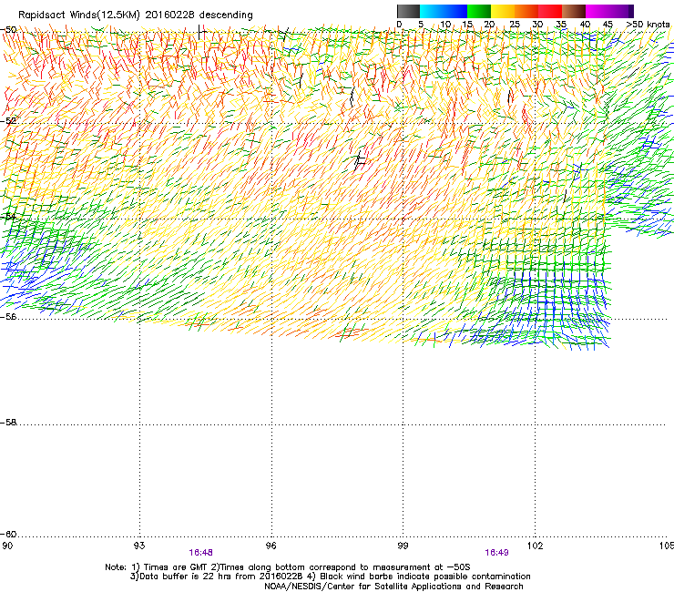
Task: Click the orange 25-30 knots color band
Action: point(526,11)
